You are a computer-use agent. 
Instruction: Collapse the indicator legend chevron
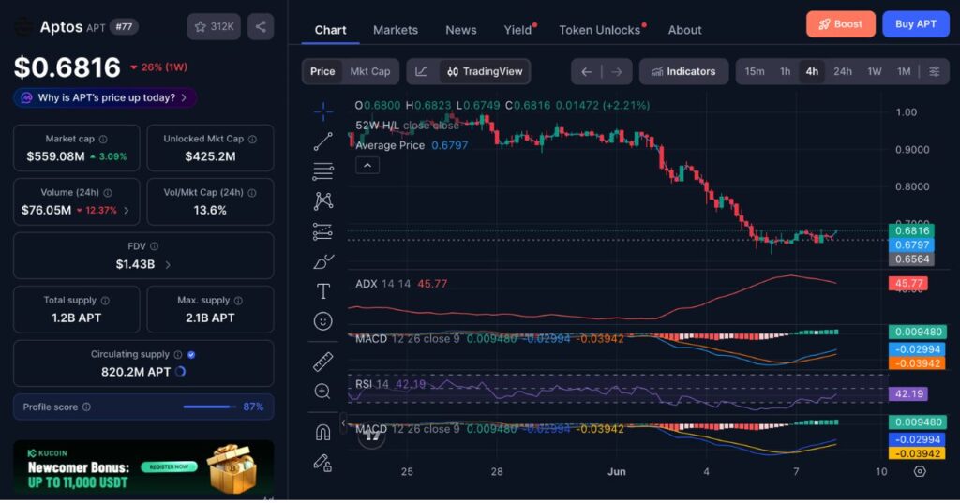(367, 165)
